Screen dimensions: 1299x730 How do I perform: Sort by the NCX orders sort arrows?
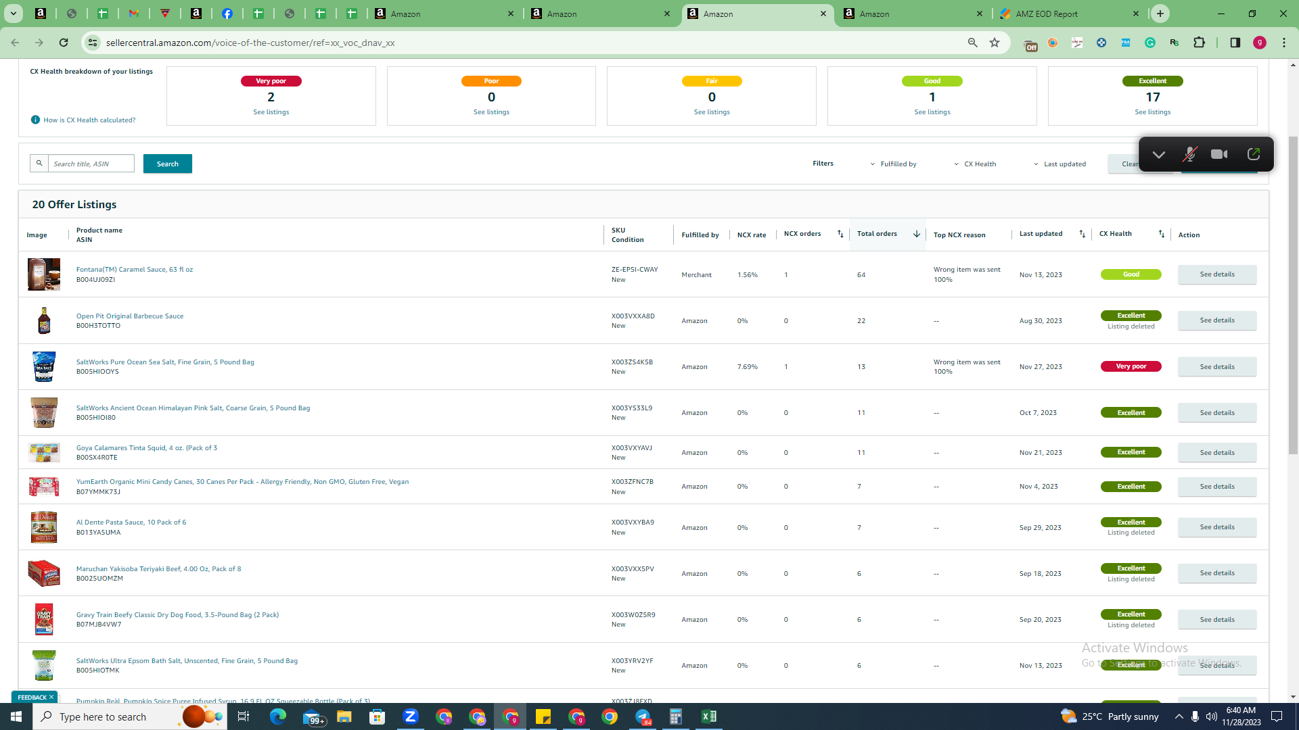click(x=840, y=234)
